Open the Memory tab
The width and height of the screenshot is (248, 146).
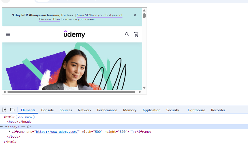[130, 110]
